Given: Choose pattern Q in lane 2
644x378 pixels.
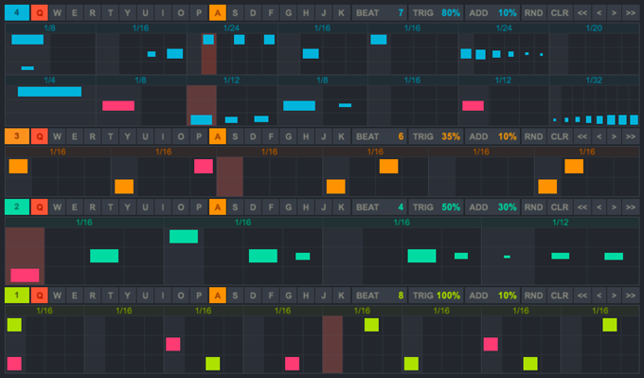Looking at the screenshot, I should tap(40, 207).
